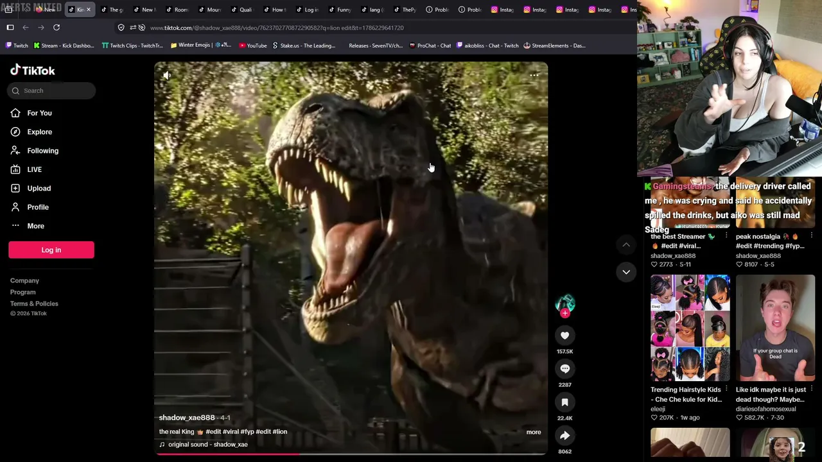Open the Following feed
The width and height of the screenshot is (822, 462).
42,151
